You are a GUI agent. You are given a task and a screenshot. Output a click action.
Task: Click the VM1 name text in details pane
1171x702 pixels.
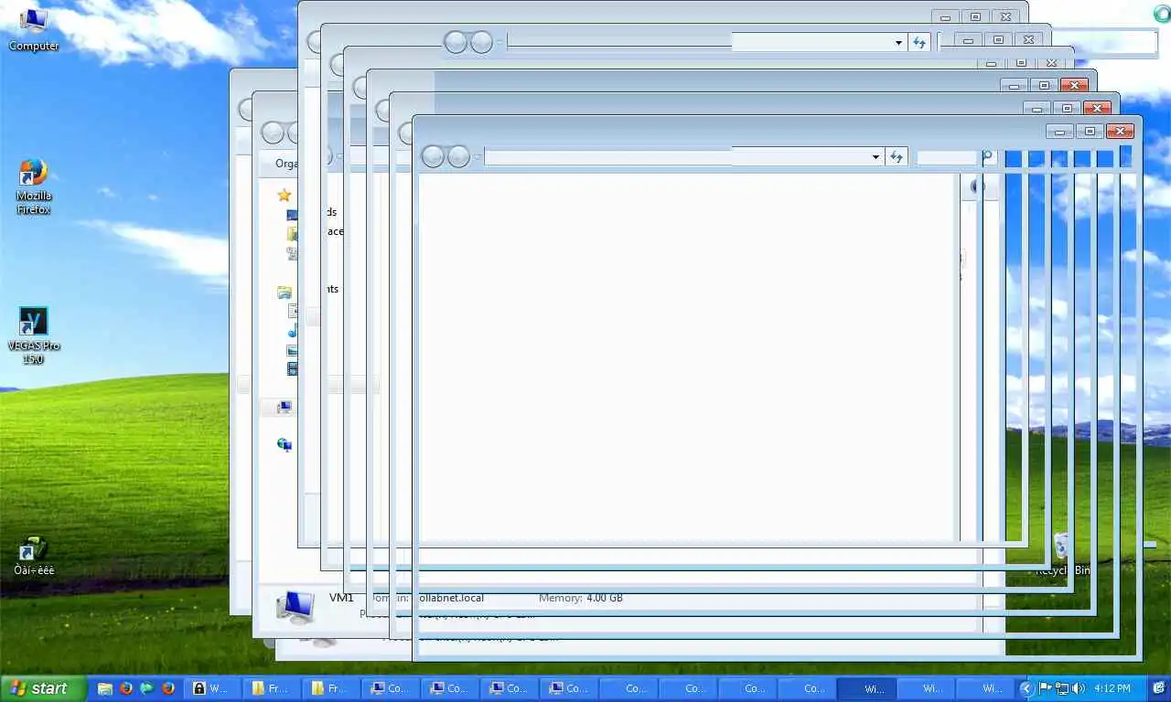coord(341,598)
